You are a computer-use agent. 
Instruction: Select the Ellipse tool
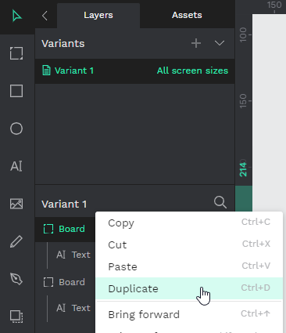[16, 128]
